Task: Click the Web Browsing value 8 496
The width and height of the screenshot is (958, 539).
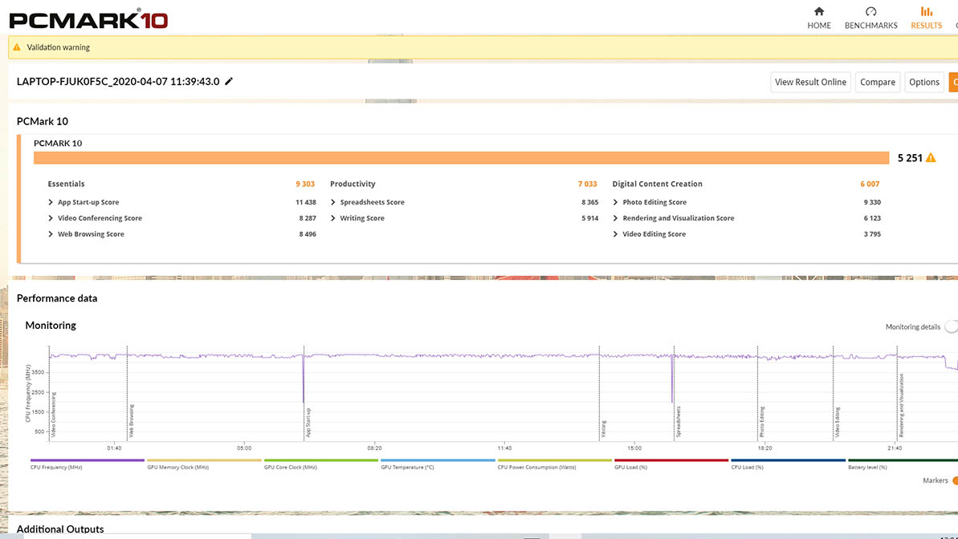Action: pyautogui.click(x=308, y=233)
